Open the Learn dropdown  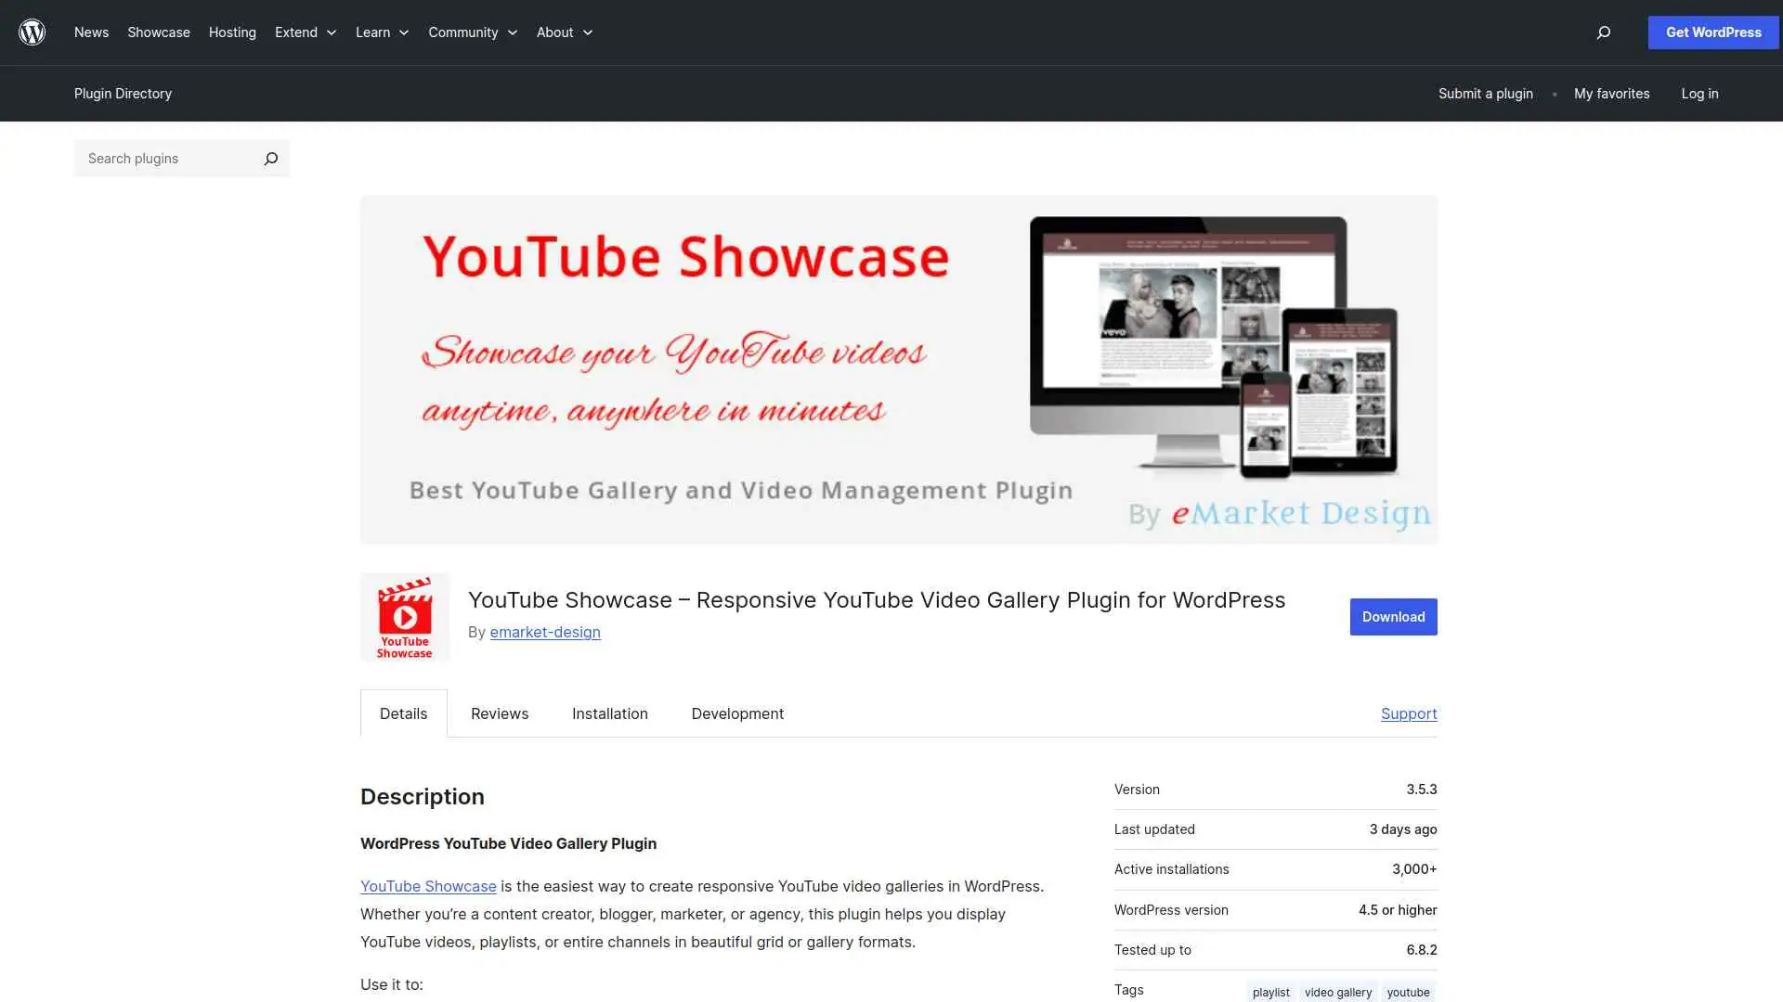point(381,32)
